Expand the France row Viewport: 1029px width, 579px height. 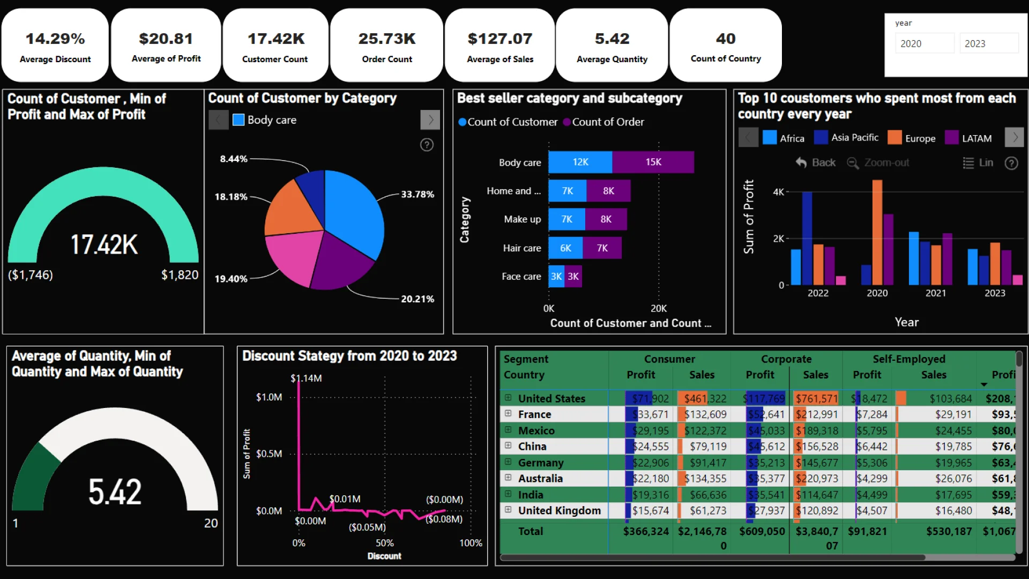point(508,413)
